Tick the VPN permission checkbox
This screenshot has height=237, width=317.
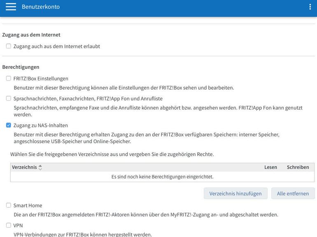[9, 225]
